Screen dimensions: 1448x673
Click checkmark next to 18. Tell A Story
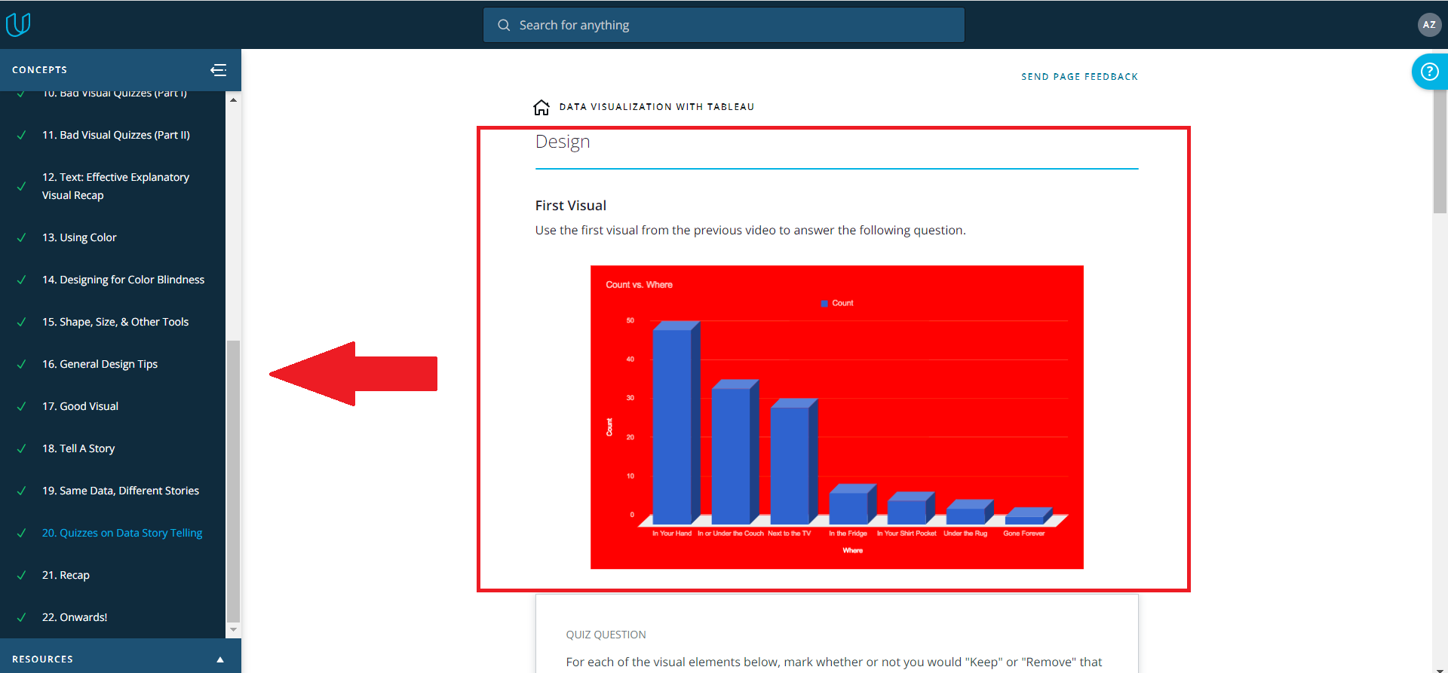[22, 448]
